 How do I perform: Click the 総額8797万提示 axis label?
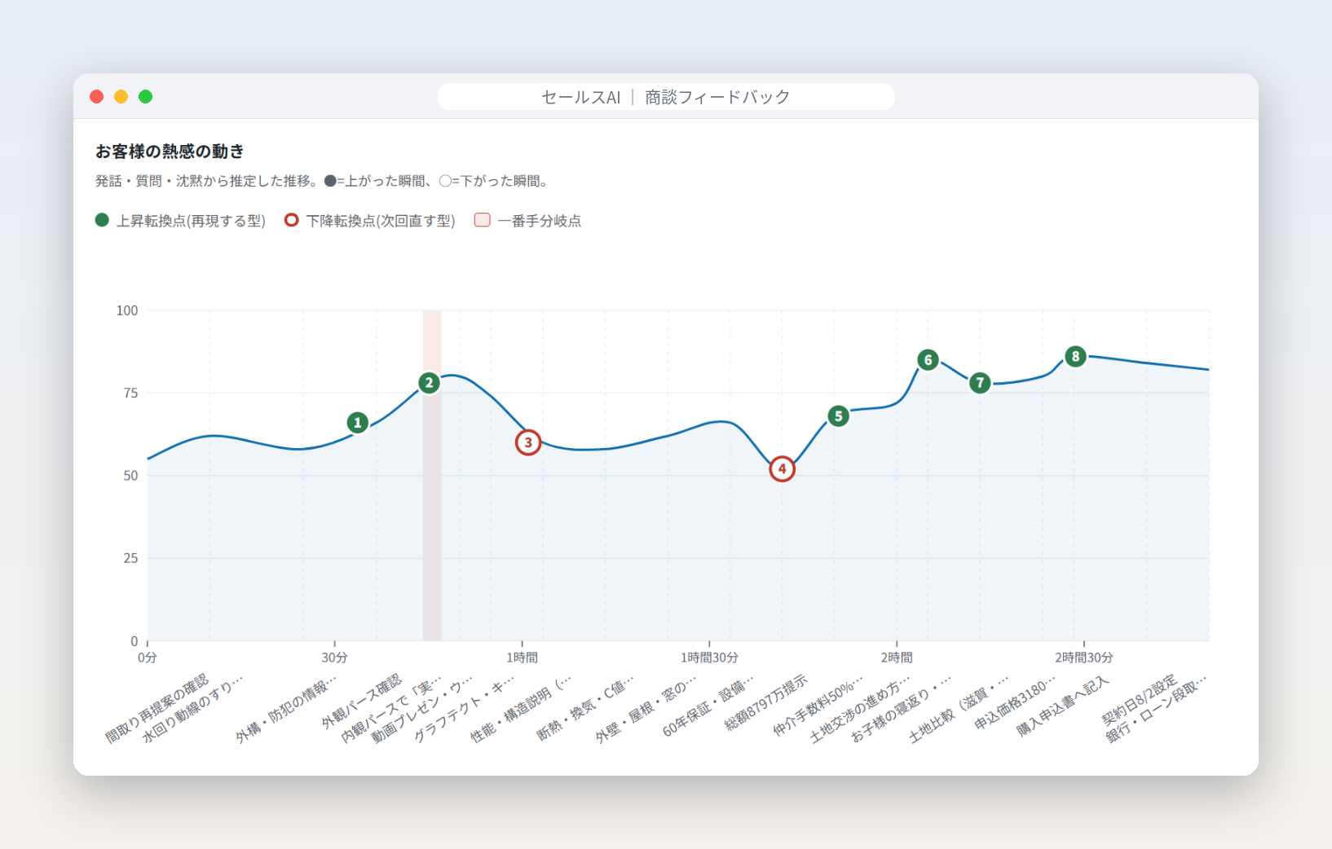[x=766, y=702]
